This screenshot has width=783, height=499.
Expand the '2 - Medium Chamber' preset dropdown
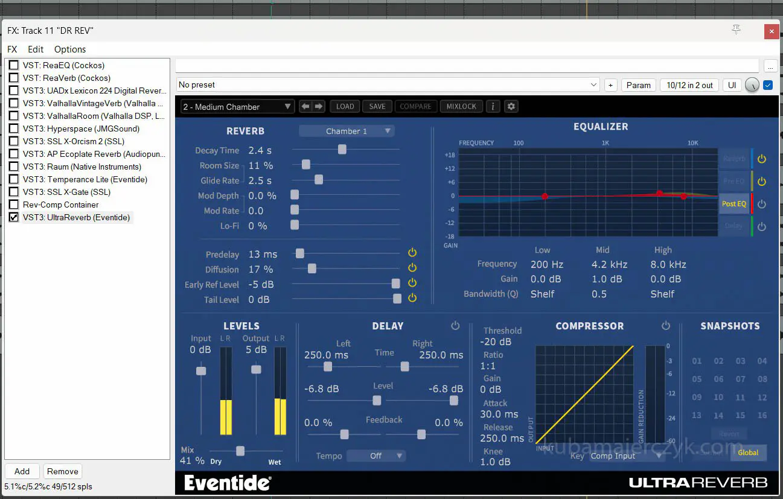click(x=237, y=107)
